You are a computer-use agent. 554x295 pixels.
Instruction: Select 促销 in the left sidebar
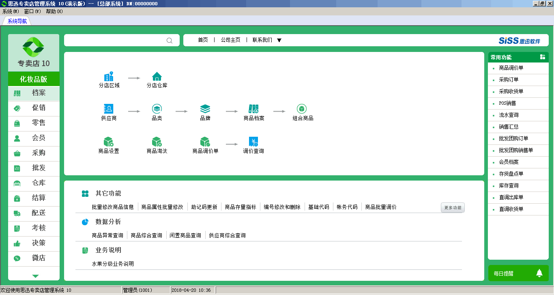click(x=34, y=108)
